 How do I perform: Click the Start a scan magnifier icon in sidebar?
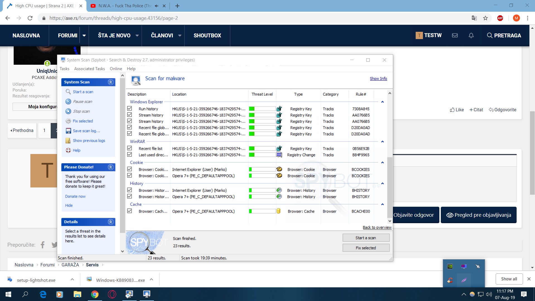pyautogui.click(x=68, y=91)
